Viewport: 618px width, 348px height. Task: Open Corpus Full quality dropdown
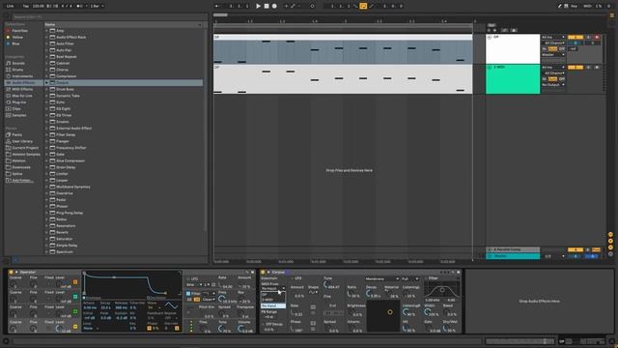[410, 278]
